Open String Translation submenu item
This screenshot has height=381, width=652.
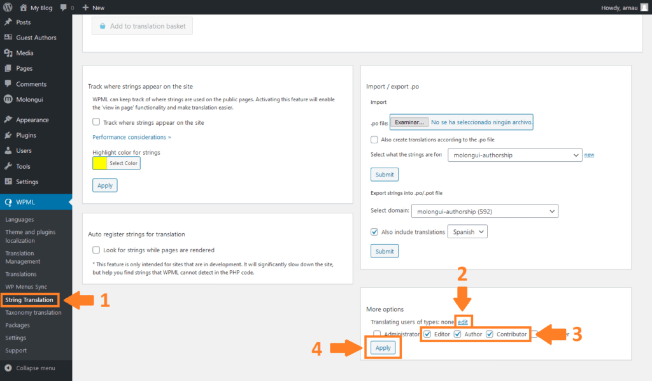click(x=29, y=300)
